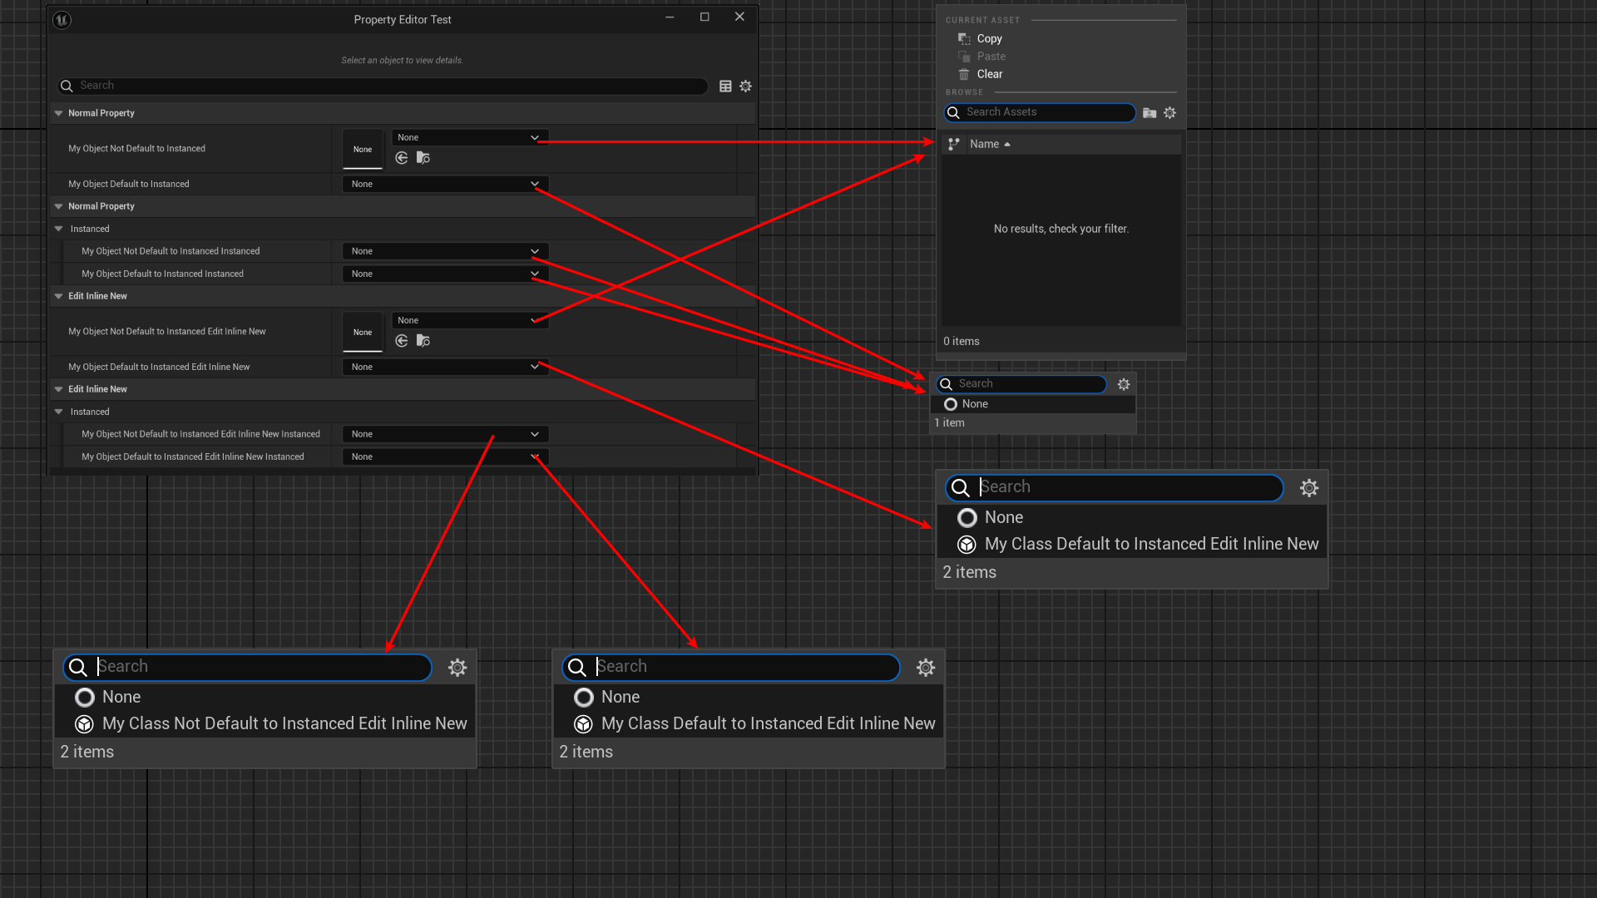Click Unreal Engine logo in title bar
This screenshot has height=898, width=1597.
(62, 20)
